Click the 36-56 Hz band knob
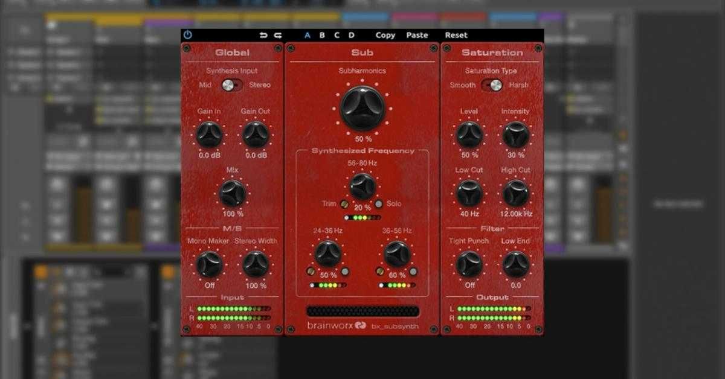 [x=397, y=254]
